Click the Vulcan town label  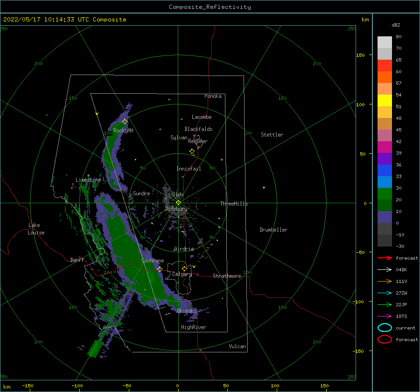pyautogui.click(x=237, y=346)
